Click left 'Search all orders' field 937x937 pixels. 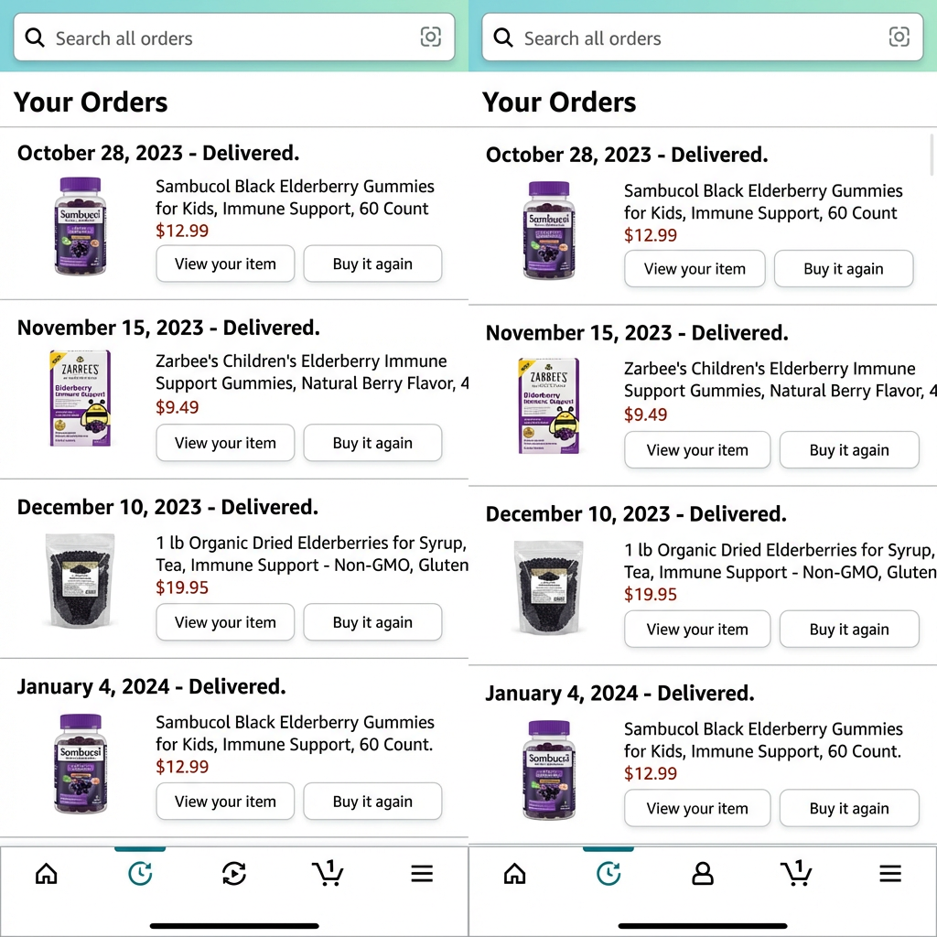[x=233, y=37]
